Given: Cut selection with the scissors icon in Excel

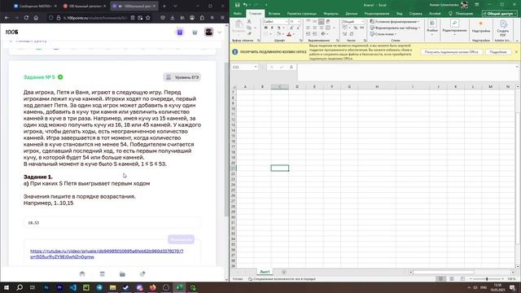Looking at the screenshot, I should pyautogui.click(x=249, y=22).
